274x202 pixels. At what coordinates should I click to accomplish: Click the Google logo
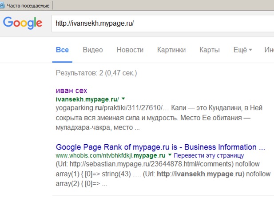[23, 23]
